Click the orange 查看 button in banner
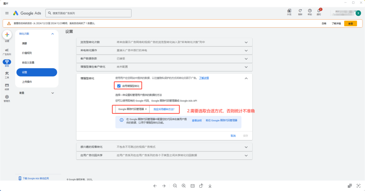365x191 pixels. coord(351,24)
